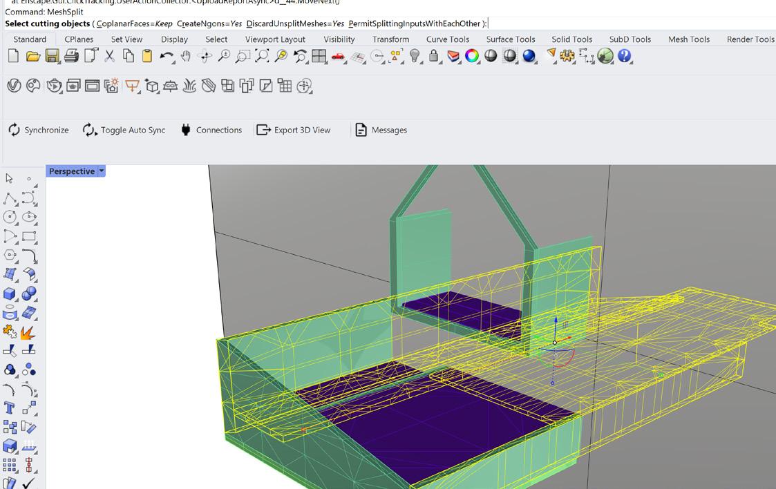Open the Options gear icon
776x489 pixels.
[x=567, y=57]
